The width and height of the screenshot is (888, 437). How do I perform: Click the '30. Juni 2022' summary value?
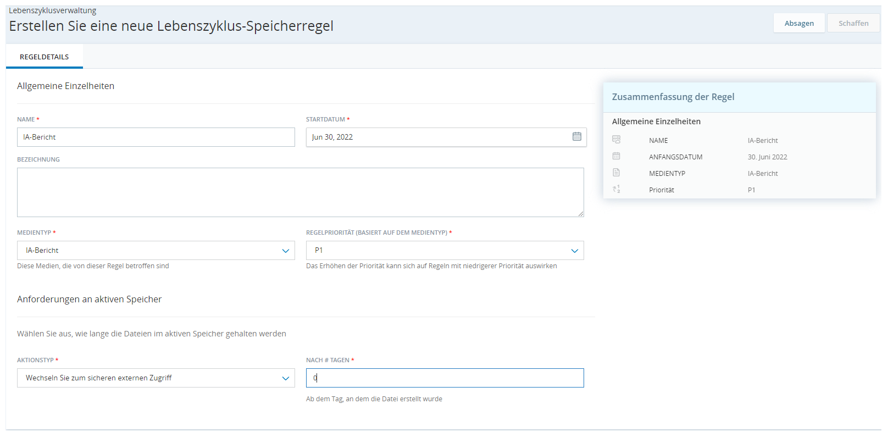767,157
